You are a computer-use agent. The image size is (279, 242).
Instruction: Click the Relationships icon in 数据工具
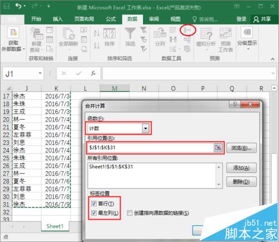coord(187,40)
